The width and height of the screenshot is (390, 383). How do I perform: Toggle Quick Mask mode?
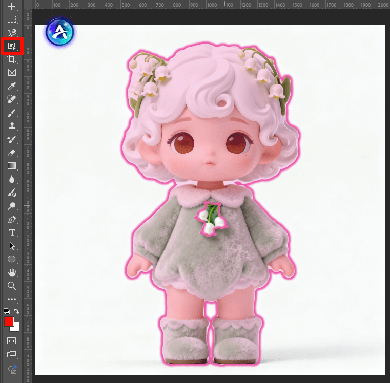click(x=12, y=341)
